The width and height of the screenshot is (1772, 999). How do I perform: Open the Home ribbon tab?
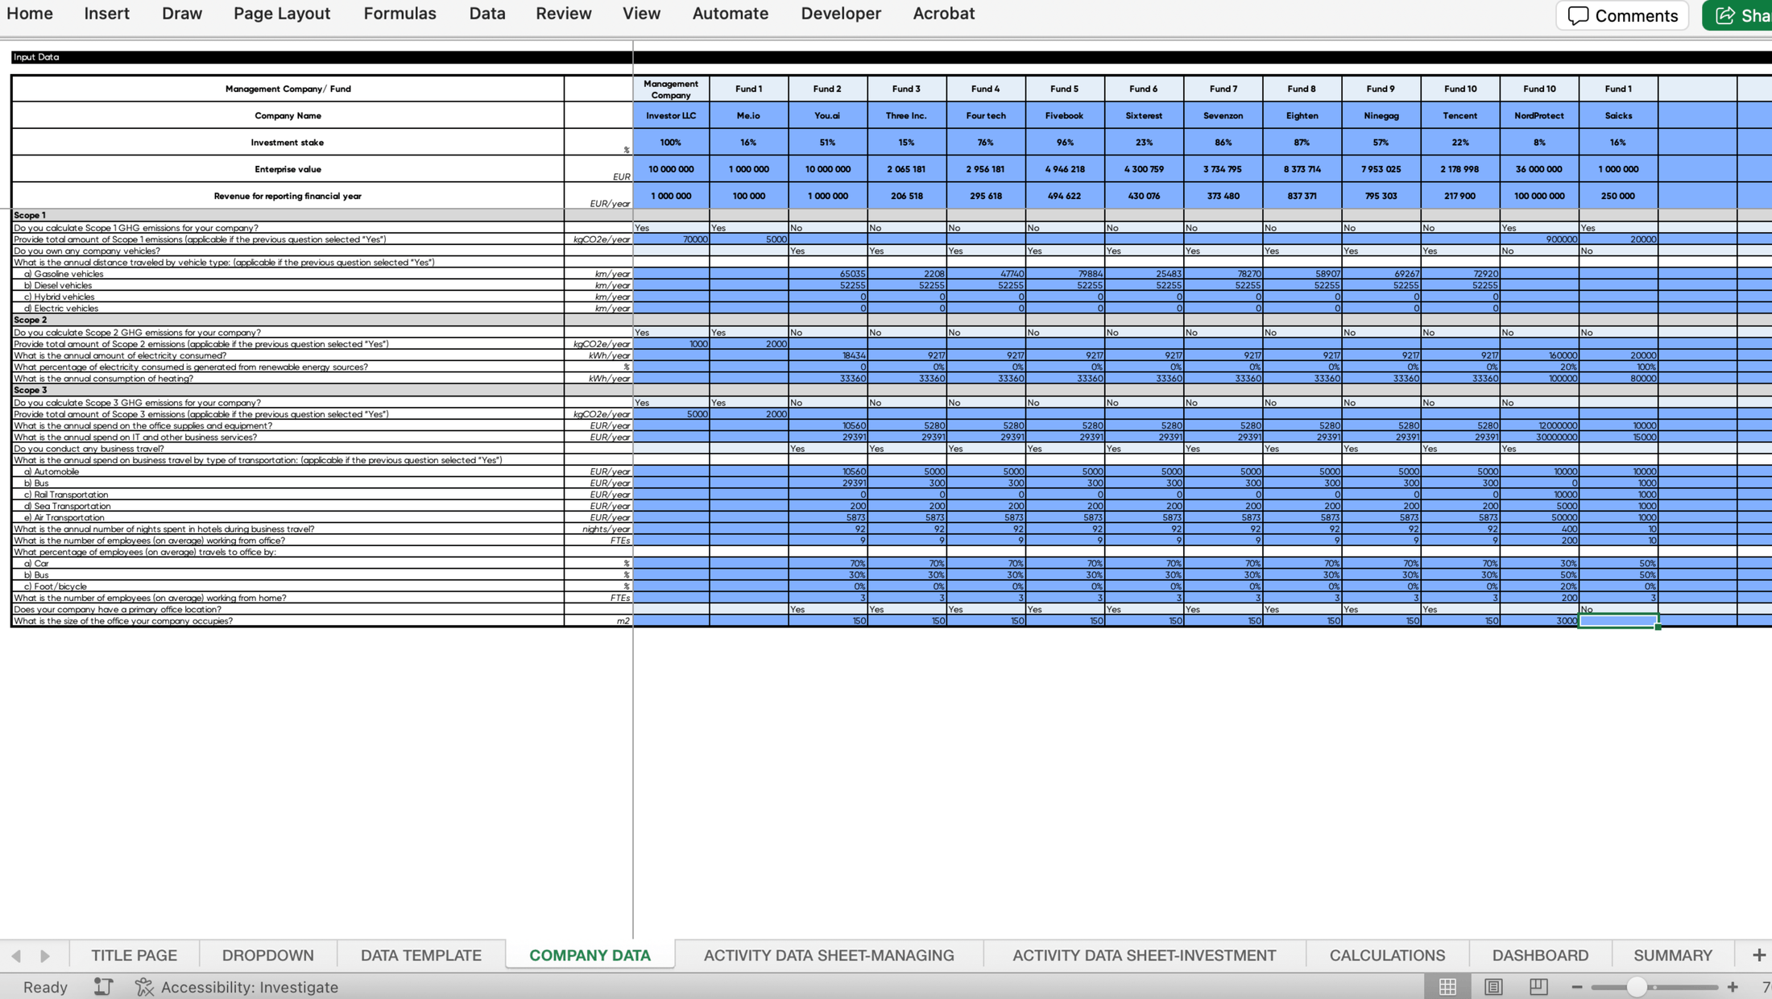point(30,14)
